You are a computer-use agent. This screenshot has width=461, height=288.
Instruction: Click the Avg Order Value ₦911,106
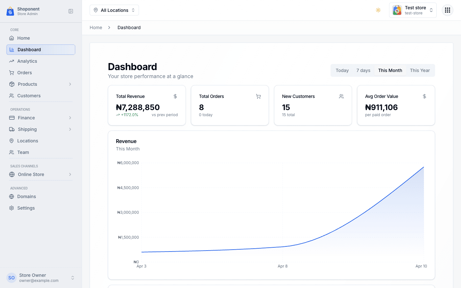(381, 107)
